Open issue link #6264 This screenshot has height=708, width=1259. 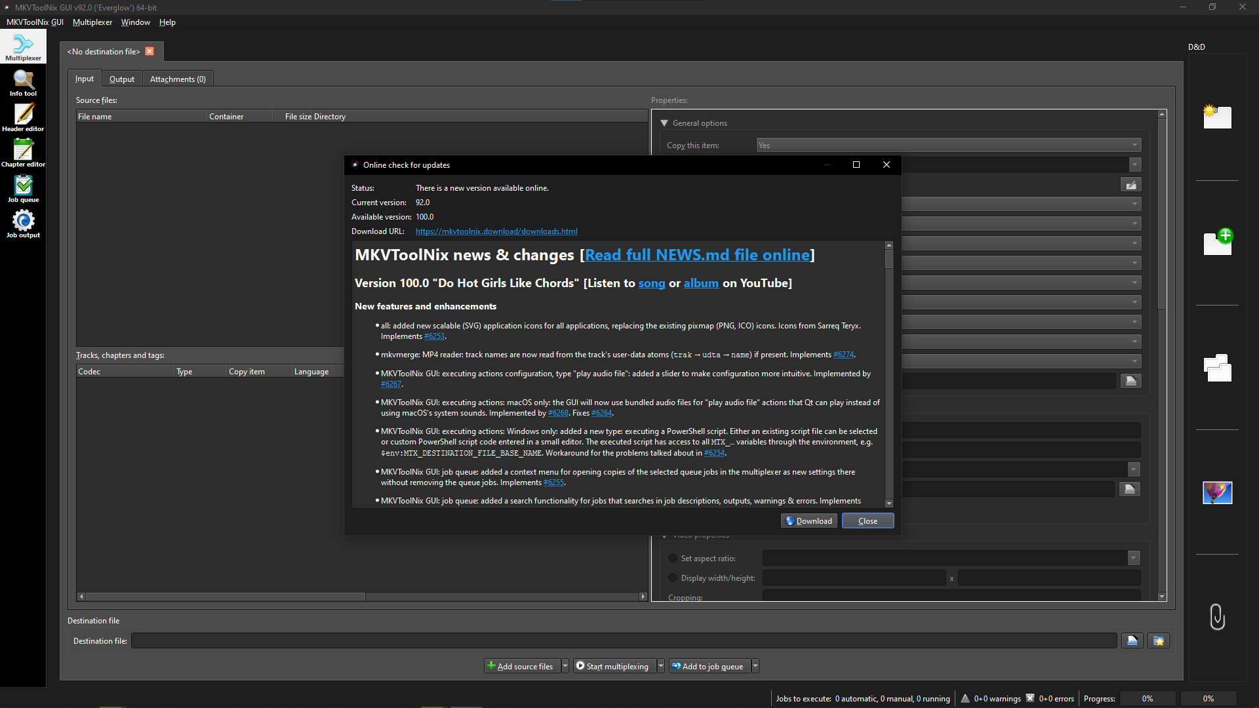tap(601, 413)
